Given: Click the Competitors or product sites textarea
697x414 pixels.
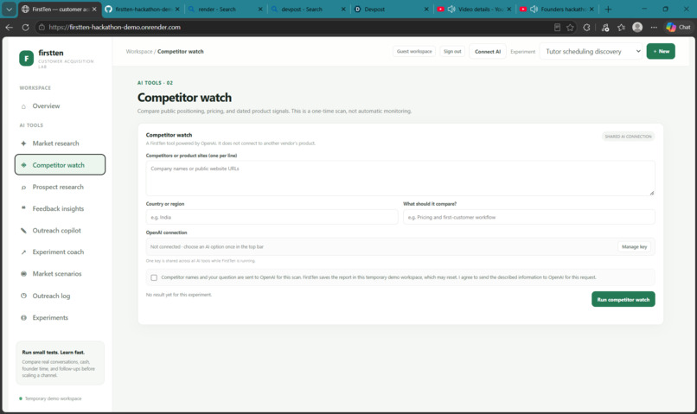Looking at the screenshot, I should [400, 178].
